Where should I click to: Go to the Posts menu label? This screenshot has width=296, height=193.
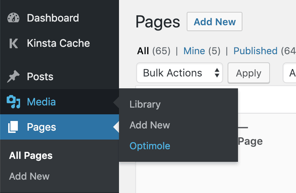(40, 76)
